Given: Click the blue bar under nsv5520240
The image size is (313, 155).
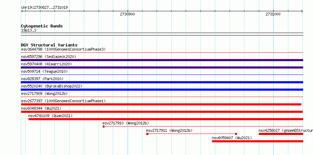Looking at the screenshot, I should click(x=162, y=90).
